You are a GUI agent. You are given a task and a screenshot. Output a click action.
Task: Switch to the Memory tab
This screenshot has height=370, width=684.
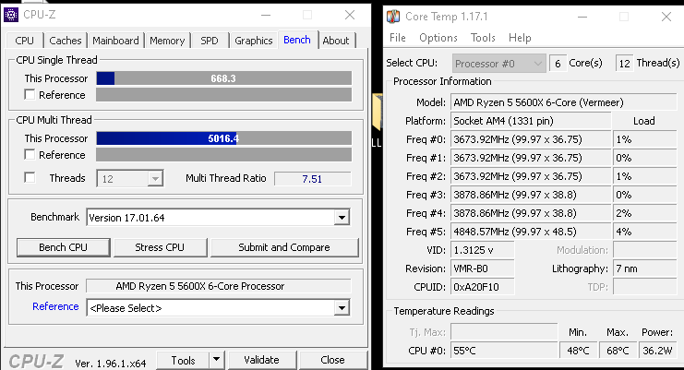(167, 41)
